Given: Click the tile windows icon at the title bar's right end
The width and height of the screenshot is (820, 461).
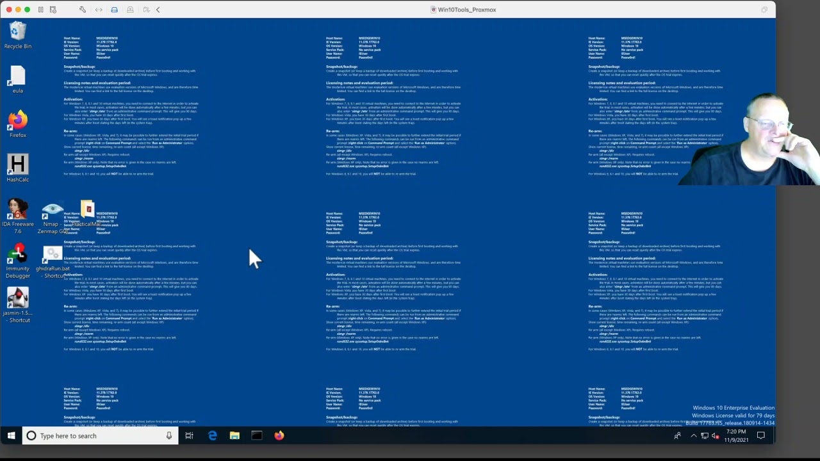Looking at the screenshot, I should coord(764,10).
